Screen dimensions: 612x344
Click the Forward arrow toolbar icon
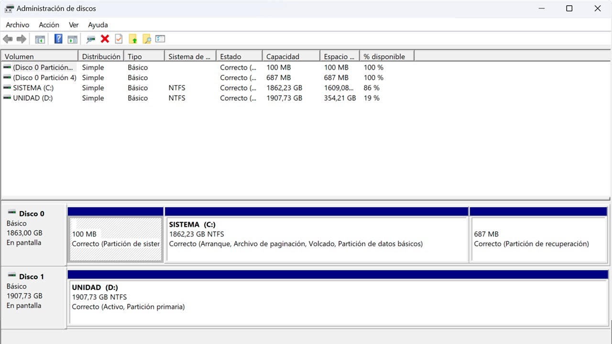(21, 39)
